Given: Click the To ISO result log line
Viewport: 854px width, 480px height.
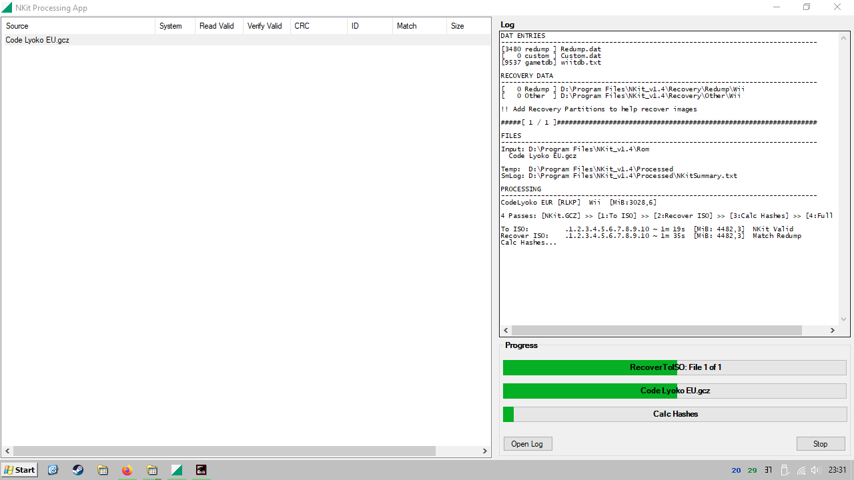Looking at the screenshot, I should tap(647, 229).
